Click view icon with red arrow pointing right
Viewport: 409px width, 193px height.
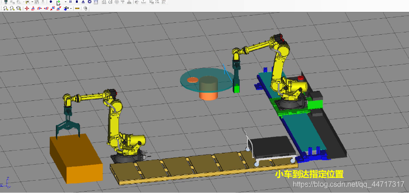click(x=40, y=8)
